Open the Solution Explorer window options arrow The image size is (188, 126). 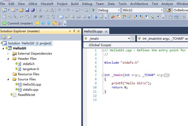(x=70, y=31)
